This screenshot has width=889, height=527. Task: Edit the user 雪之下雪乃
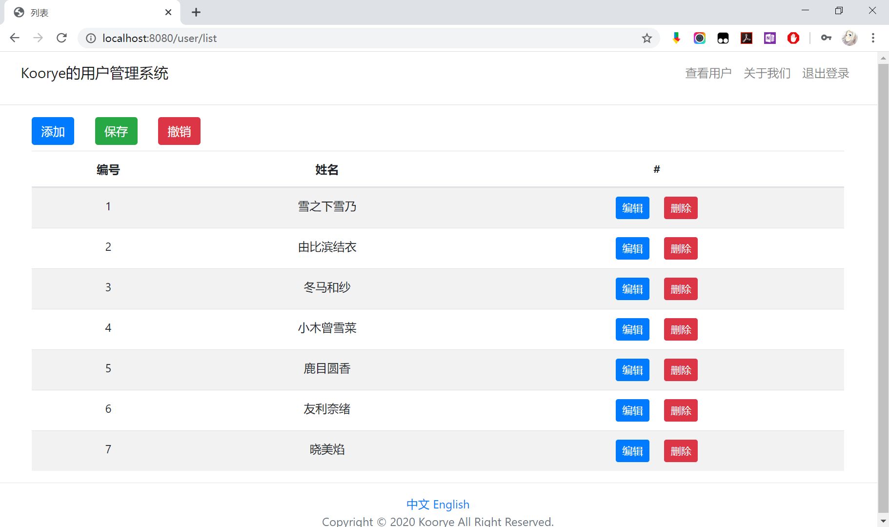click(632, 208)
